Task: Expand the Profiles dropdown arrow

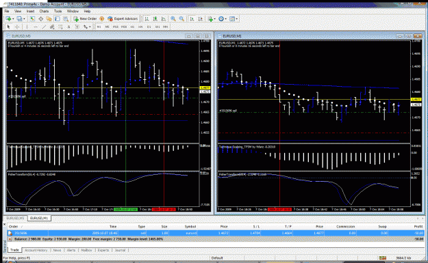Action: (x=24, y=19)
